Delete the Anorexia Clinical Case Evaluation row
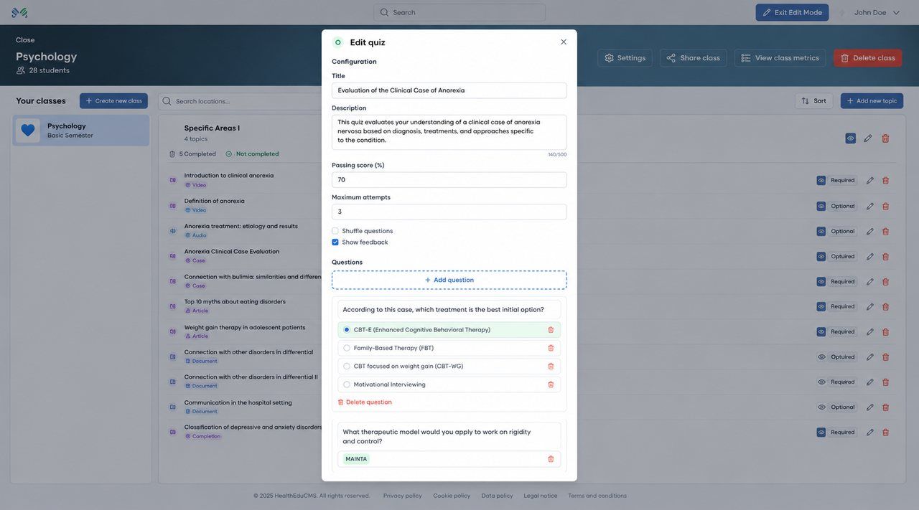The image size is (919, 510). point(886,257)
